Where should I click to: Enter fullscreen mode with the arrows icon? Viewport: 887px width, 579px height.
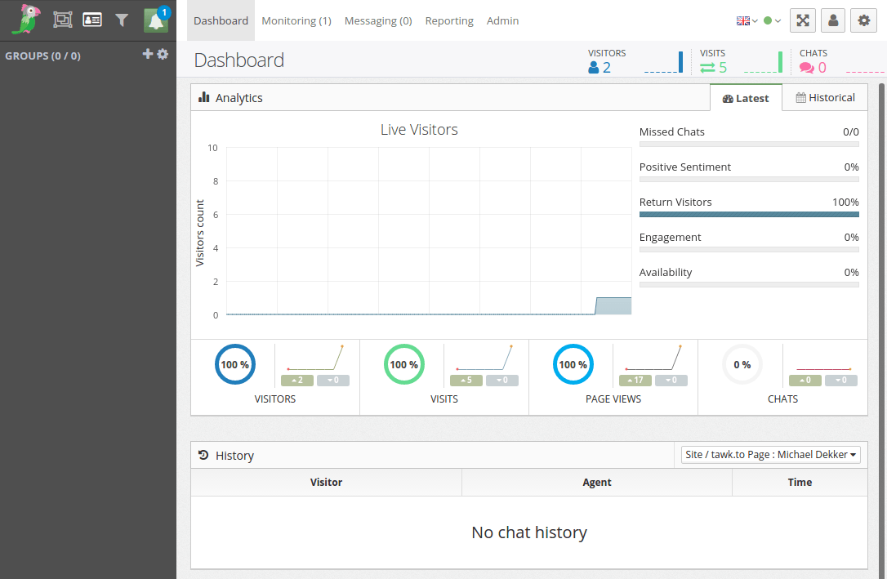point(802,20)
